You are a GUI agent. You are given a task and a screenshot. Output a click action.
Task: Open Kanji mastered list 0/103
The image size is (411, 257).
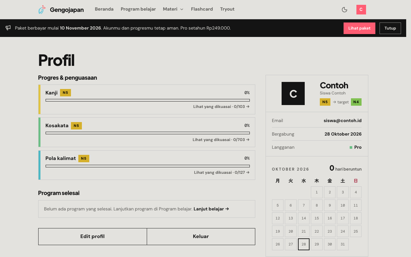coord(221,107)
